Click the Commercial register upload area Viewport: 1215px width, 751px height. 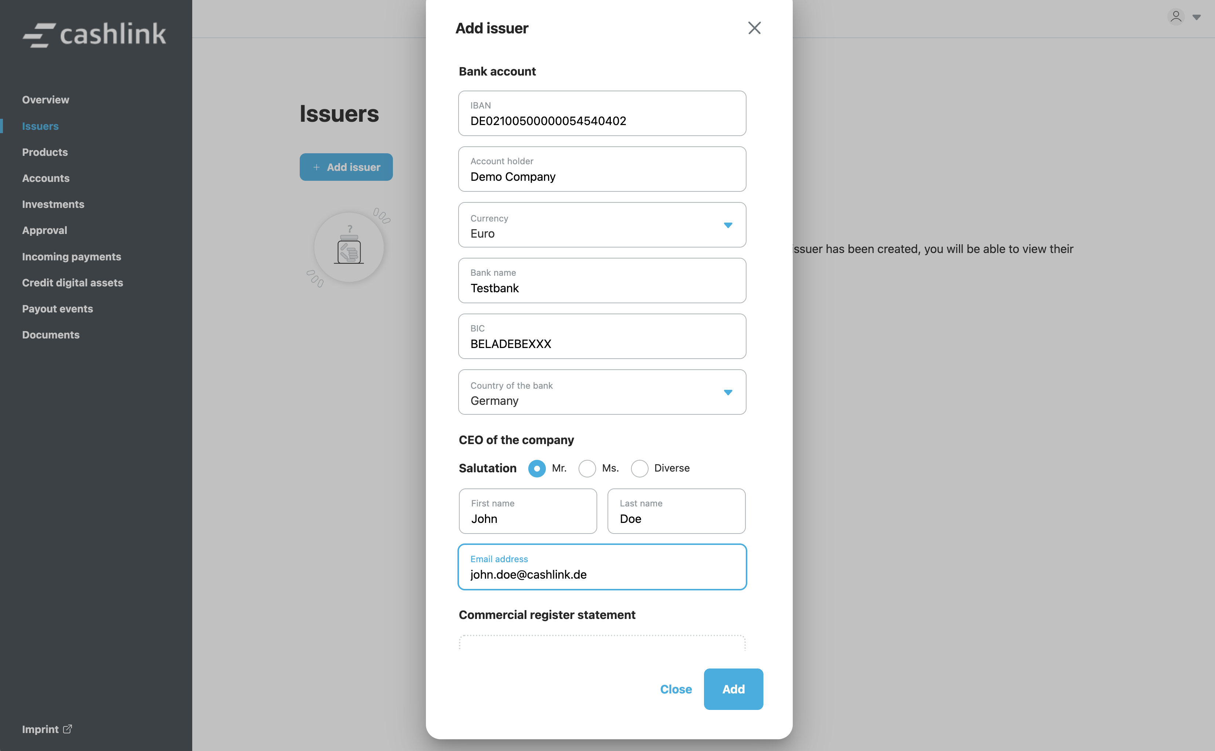click(602, 643)
